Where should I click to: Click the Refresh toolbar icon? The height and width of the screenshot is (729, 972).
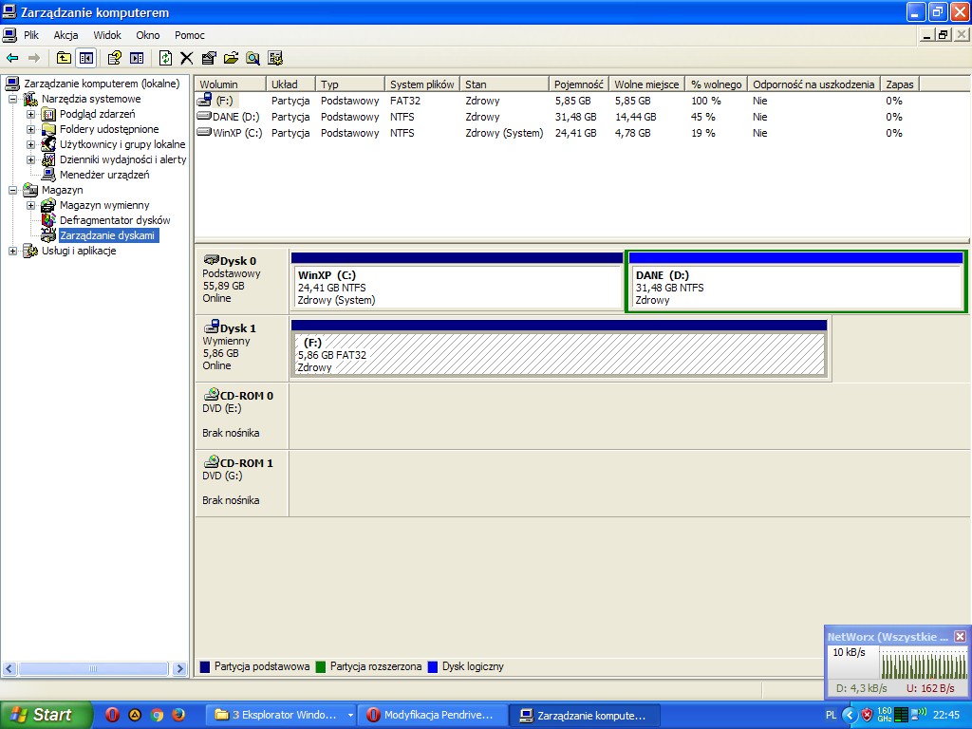pyautogui.click(x=165, y=58)
